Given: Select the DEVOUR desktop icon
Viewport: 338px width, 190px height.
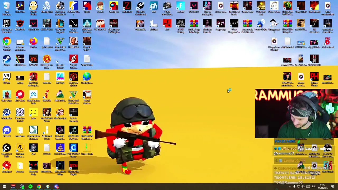Looking at the screenshot, I should point(33,60).
